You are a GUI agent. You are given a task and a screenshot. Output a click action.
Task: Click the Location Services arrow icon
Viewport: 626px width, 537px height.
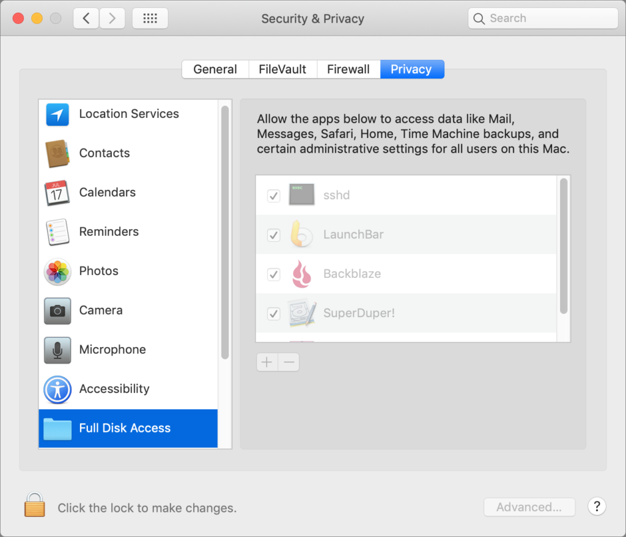point(57,114)
